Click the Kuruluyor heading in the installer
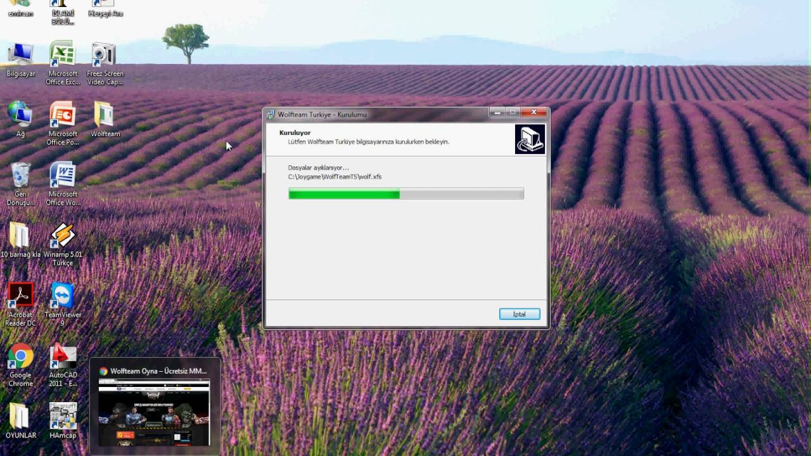The width and height of the screenshot is (811, 456). [295, 133]
